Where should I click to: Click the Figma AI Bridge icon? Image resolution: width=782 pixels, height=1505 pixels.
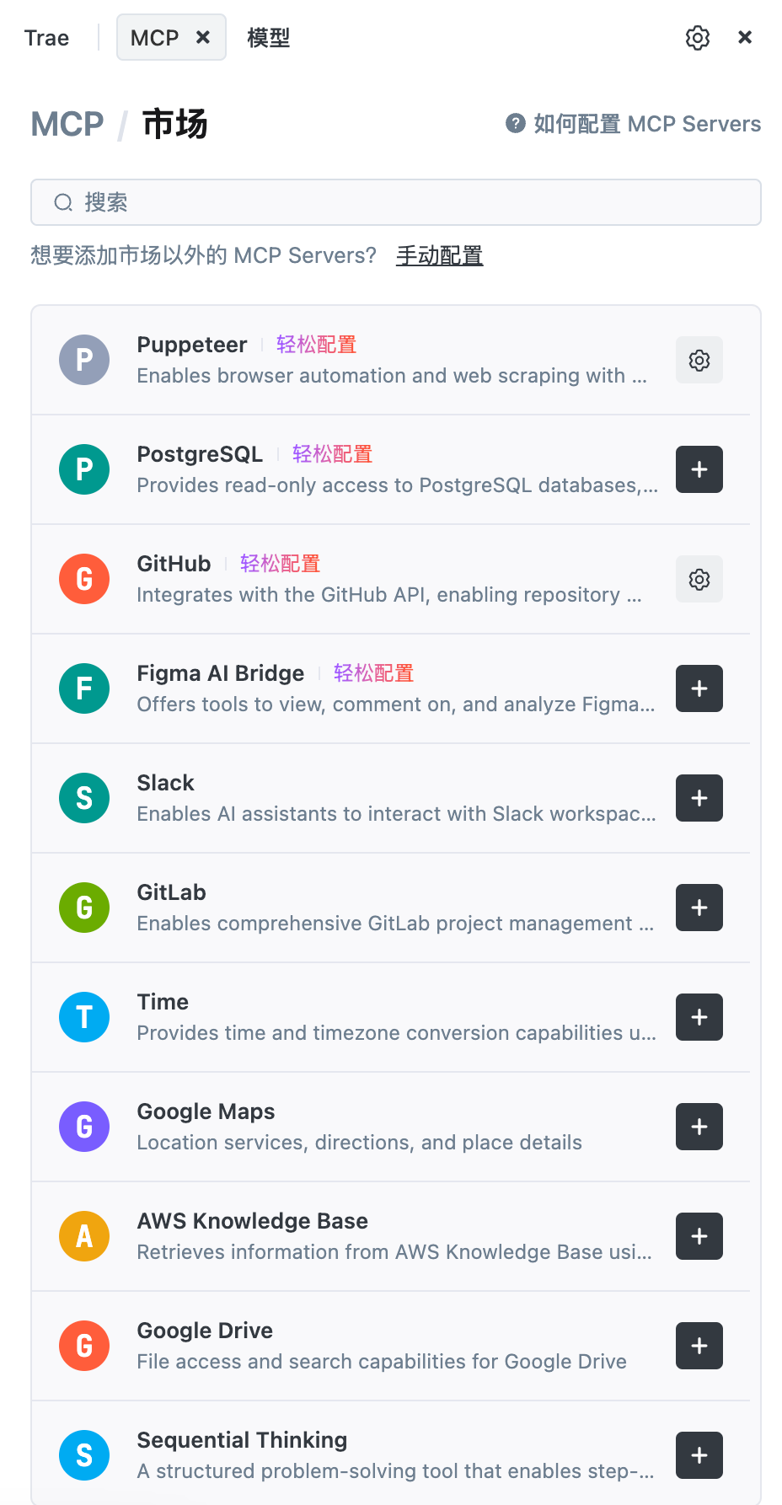click(x=84, y=688)
